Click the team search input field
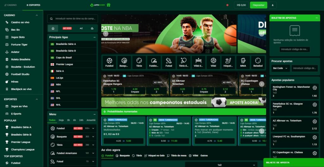The width and height of the screenshot is (324, 167). 72,19
